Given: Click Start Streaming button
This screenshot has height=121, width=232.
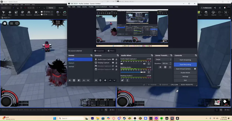Looking at the screenshot, I should (185, 60).
